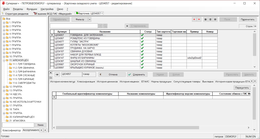Open the Фильтр dropdown arrow
Screen dimensions: 260x139
pos(90,19)
